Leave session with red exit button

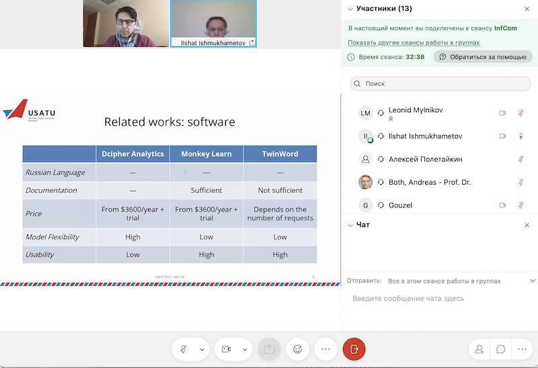[354, 349]
